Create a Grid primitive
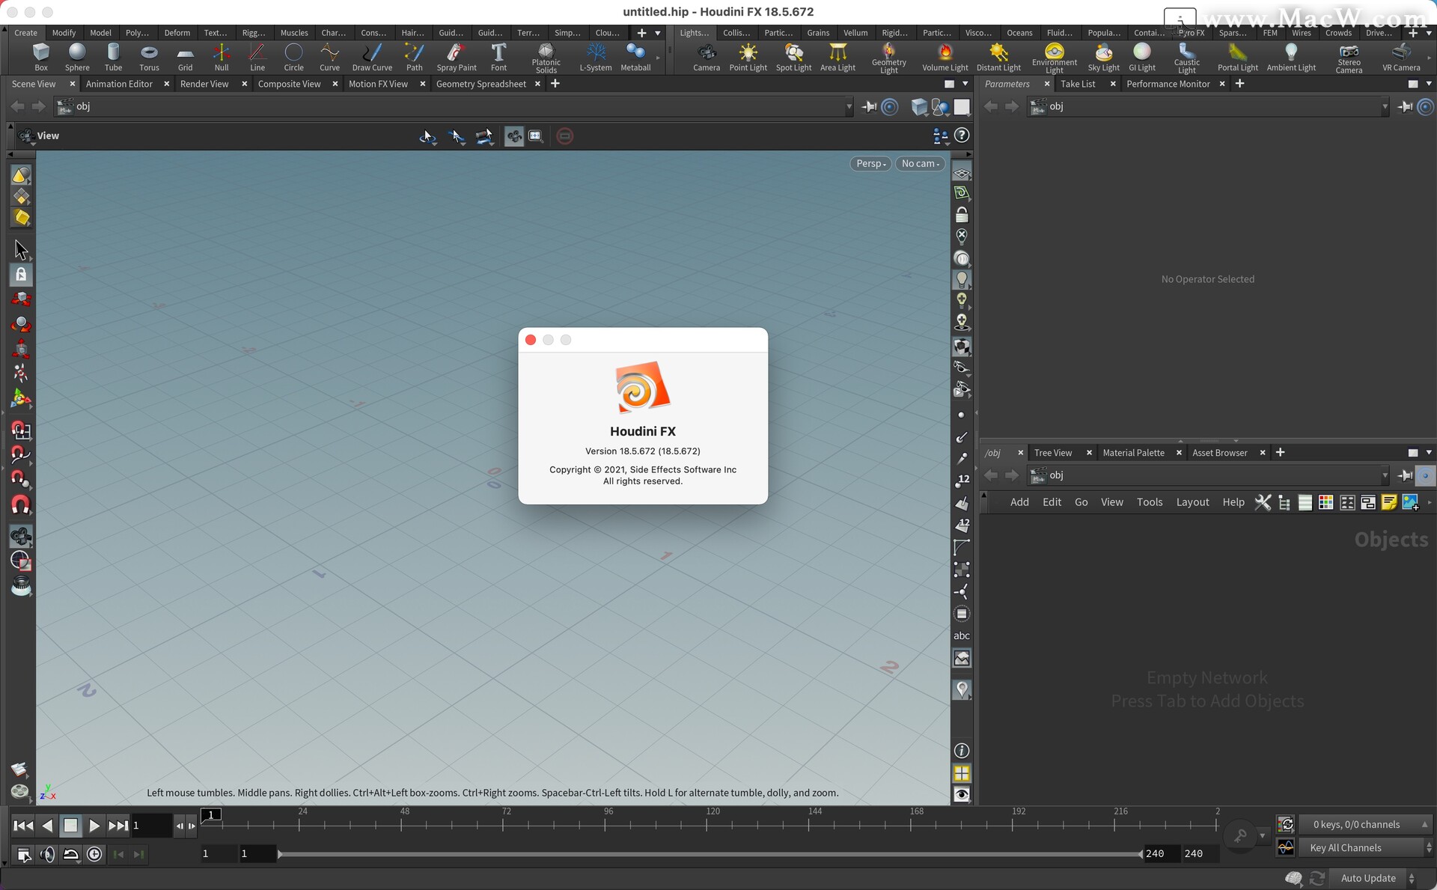This screenshot has height=890, width=1437. pos(185,57)
